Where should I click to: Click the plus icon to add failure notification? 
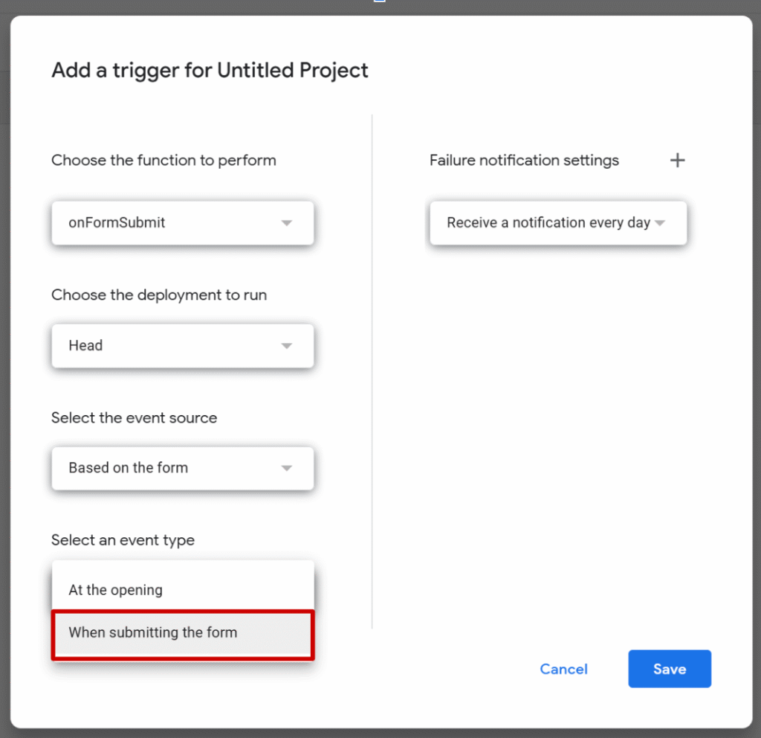coord(677,160)
